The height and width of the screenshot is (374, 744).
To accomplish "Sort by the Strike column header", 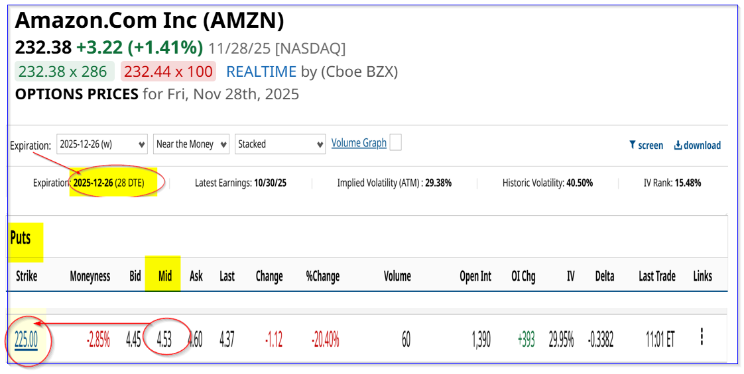I will [27, 276].
